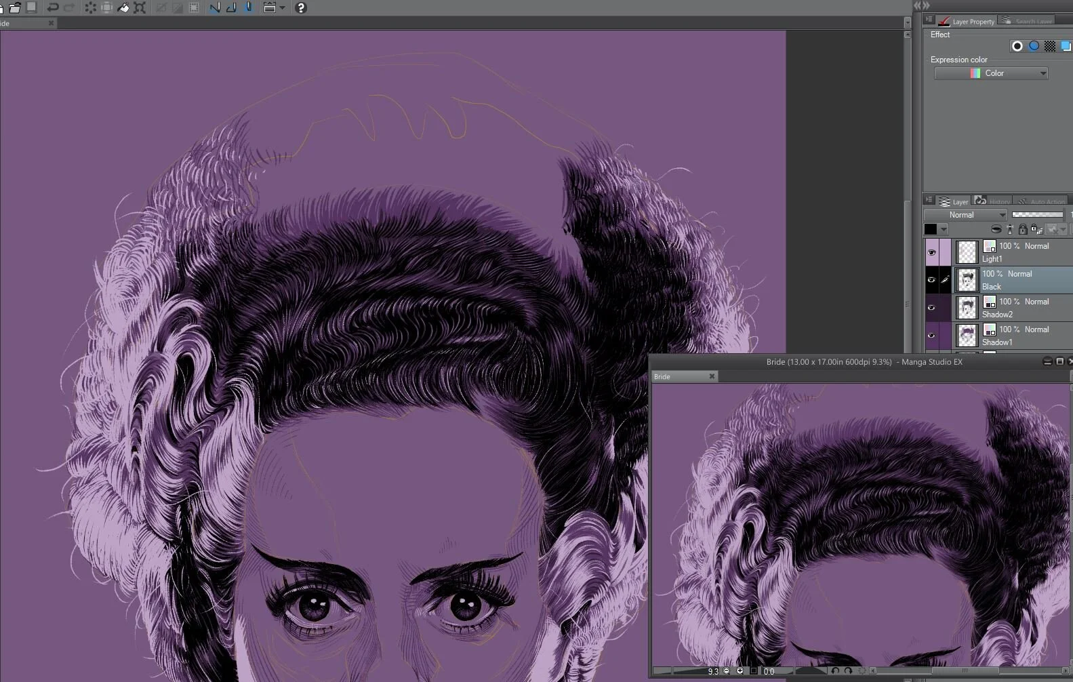The width and height of the screenshot is (1073, 682).
Task: Open the Expression color dropdown
Action: tap(991, 73)
